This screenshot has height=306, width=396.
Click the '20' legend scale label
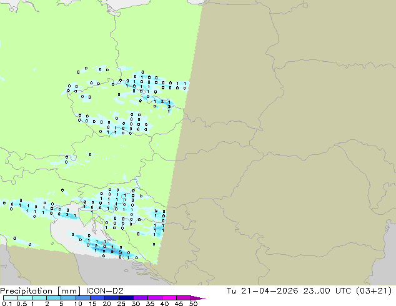[x=107, y=304]
